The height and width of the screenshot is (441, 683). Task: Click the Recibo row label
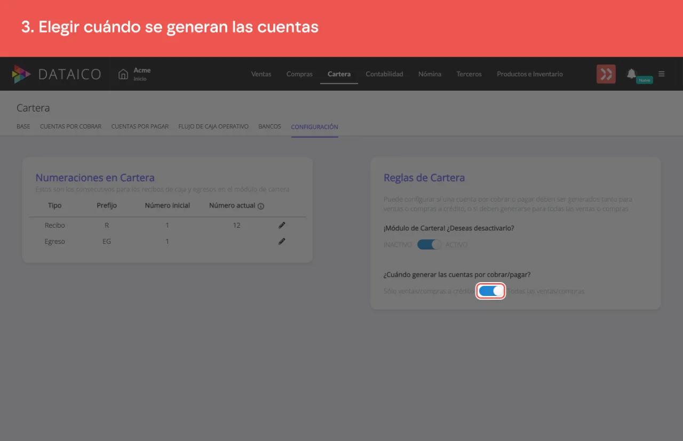55,225
